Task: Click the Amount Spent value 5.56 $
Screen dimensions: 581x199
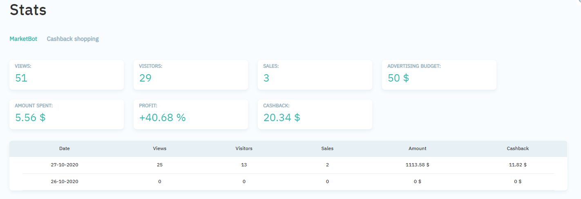Action: click(30, 117)
